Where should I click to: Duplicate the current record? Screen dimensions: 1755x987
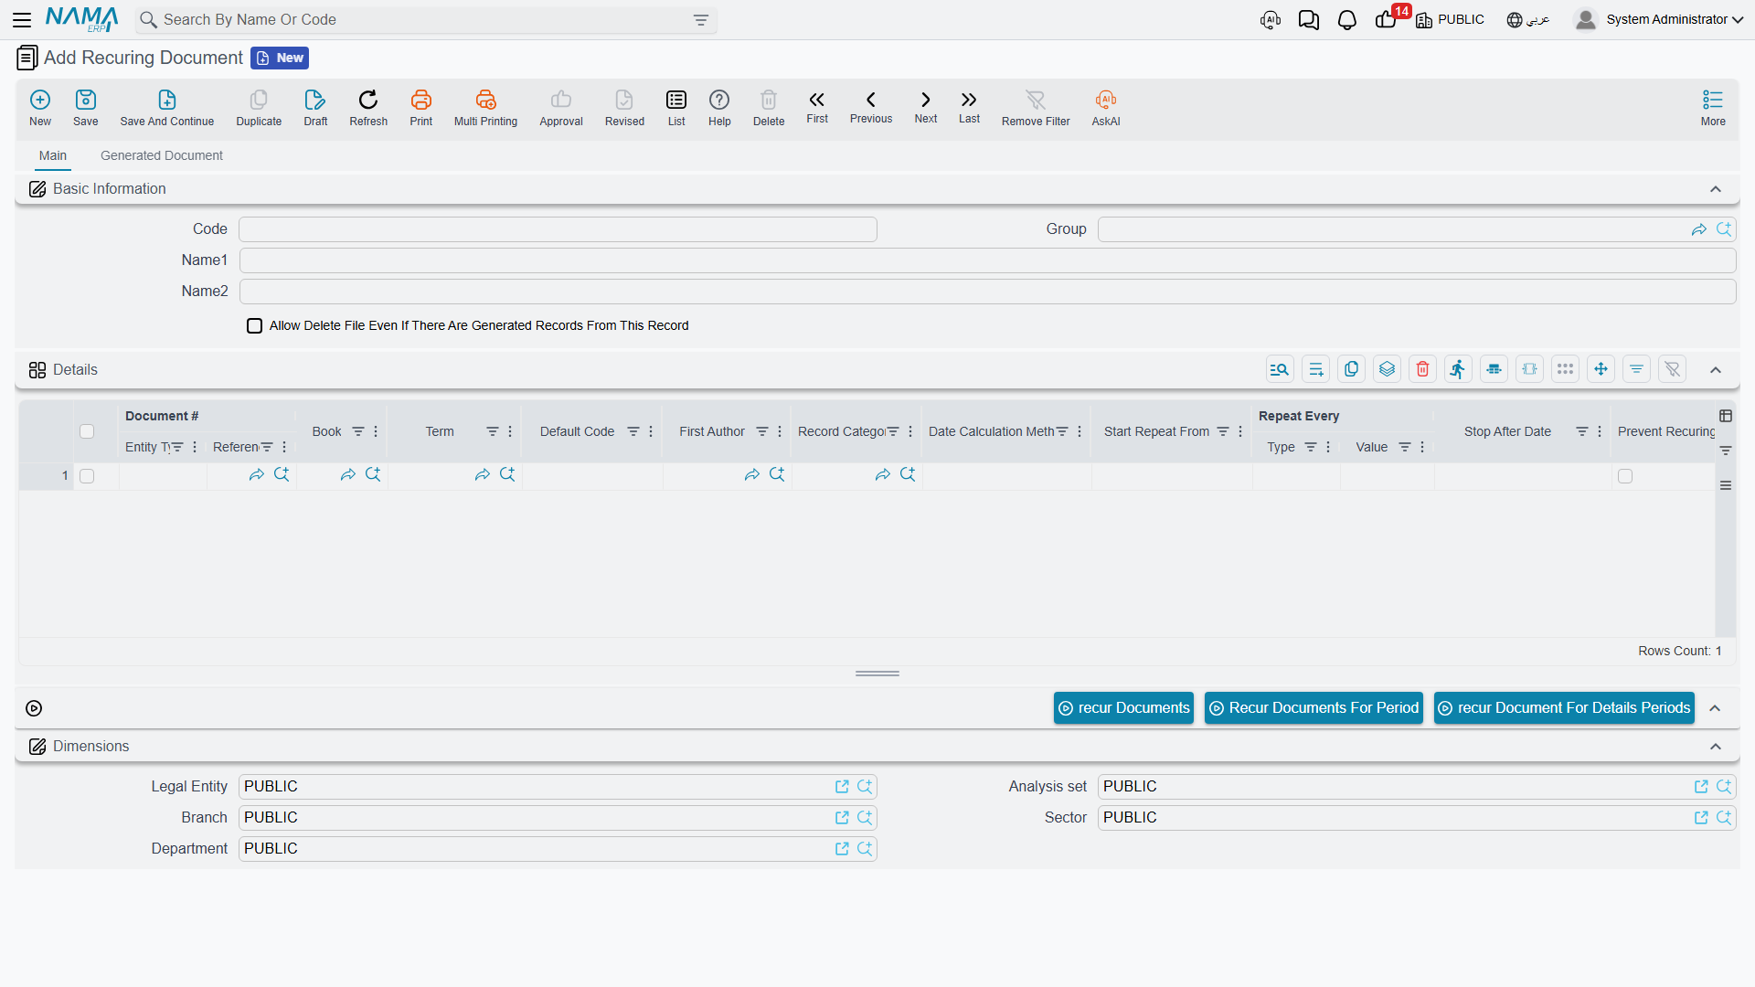click(x=259, y=107)
